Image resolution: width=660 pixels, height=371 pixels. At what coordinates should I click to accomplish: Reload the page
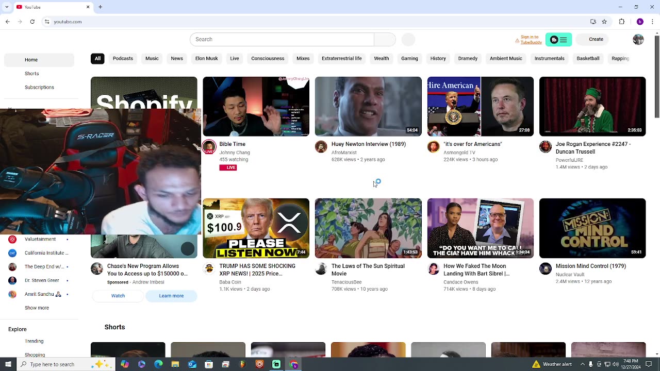[x=32, y=22]
